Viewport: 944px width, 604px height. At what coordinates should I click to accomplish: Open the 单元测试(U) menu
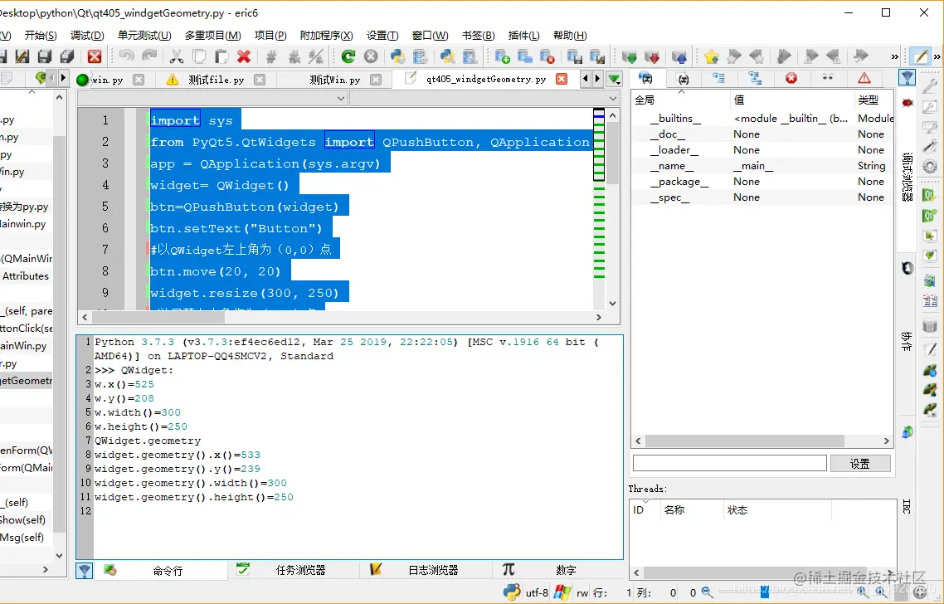(x=144, y=36)
